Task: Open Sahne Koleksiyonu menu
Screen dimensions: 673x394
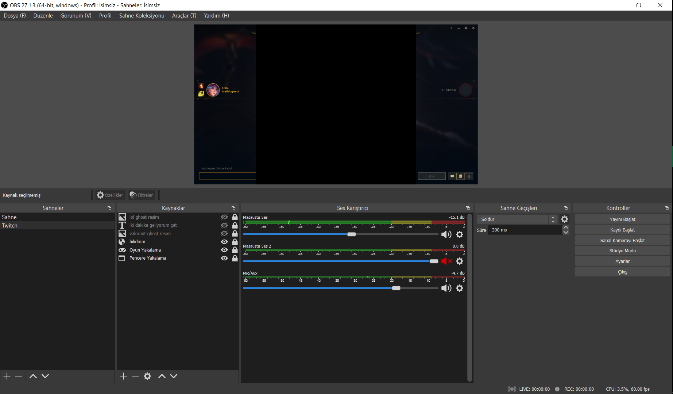Action: click(142, 16)
